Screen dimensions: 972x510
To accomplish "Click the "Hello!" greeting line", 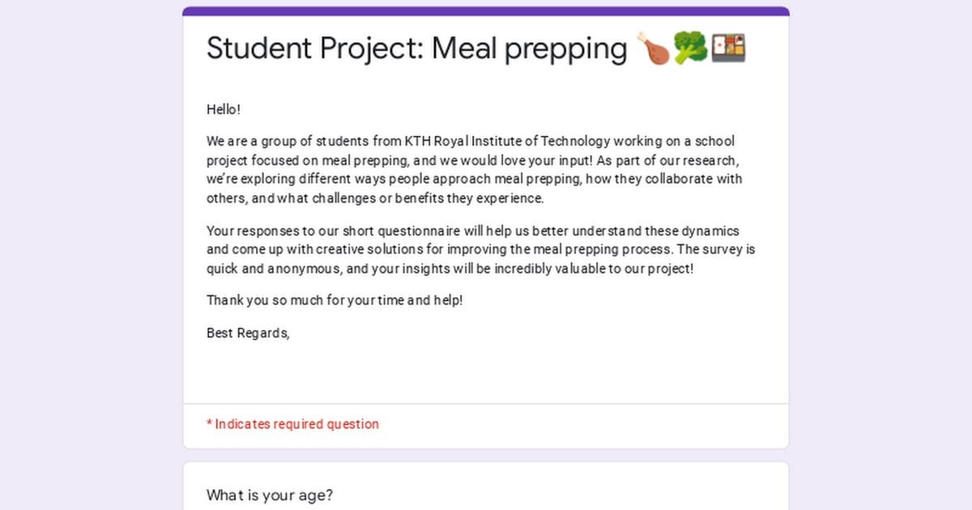I will [224, 109].
